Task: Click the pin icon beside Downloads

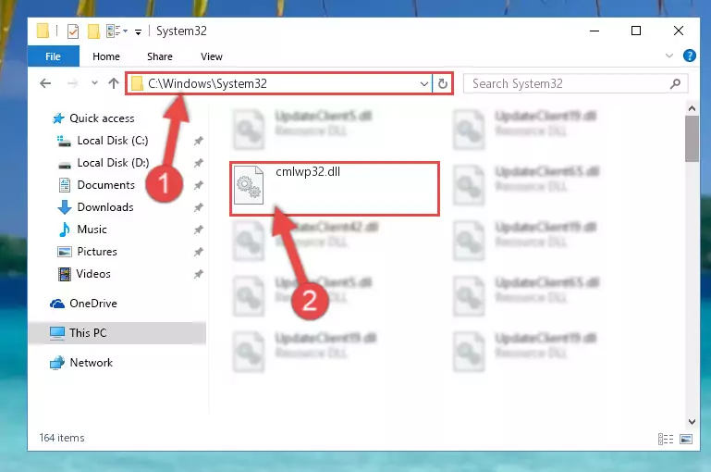Action: click(198, 207)
